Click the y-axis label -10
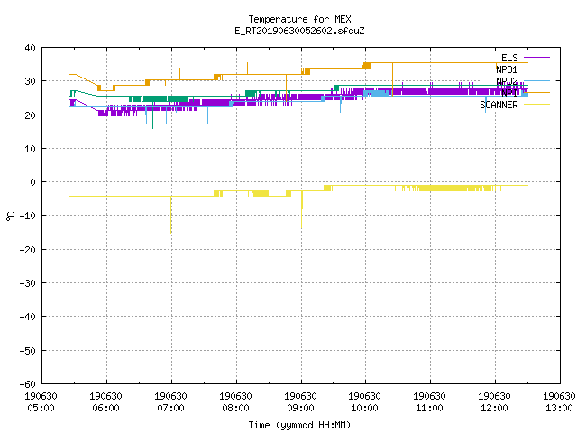This screenshot has width=577, height=433. (28, 216)
